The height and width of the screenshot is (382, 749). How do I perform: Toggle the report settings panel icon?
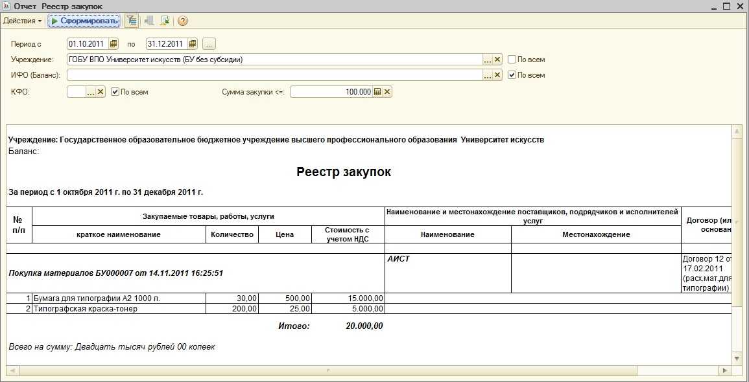click(130, 21)
